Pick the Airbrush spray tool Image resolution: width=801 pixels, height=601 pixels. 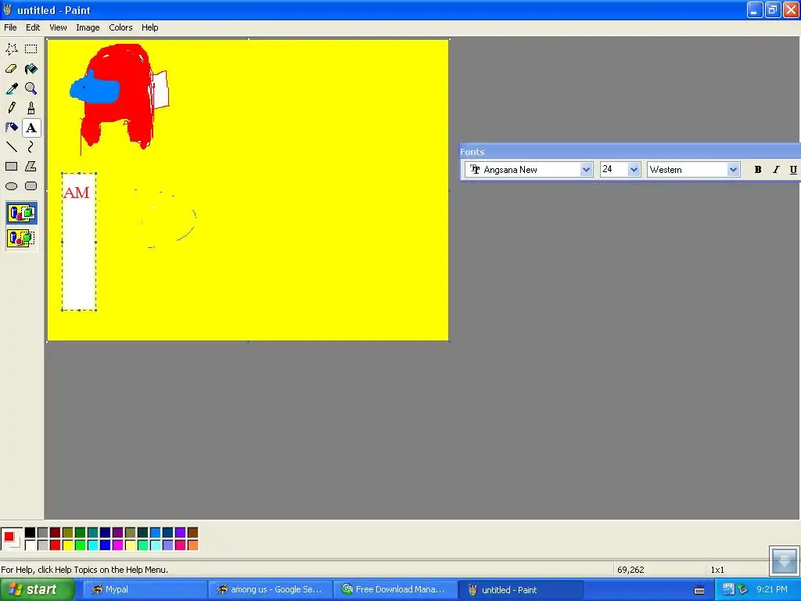[11, 128]
